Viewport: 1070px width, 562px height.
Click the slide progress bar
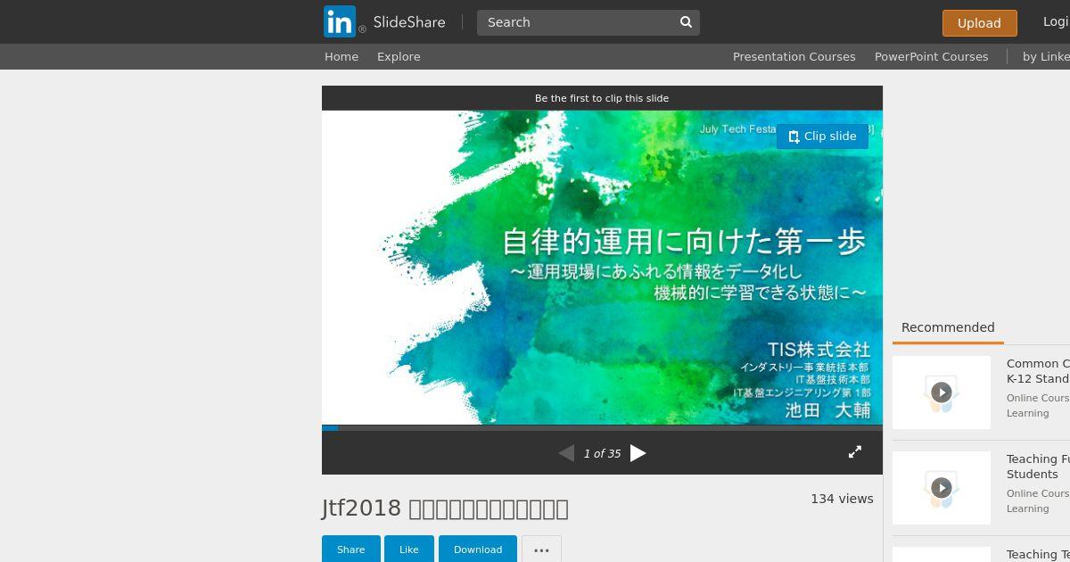pyautogui.click(x=602, y=428)
